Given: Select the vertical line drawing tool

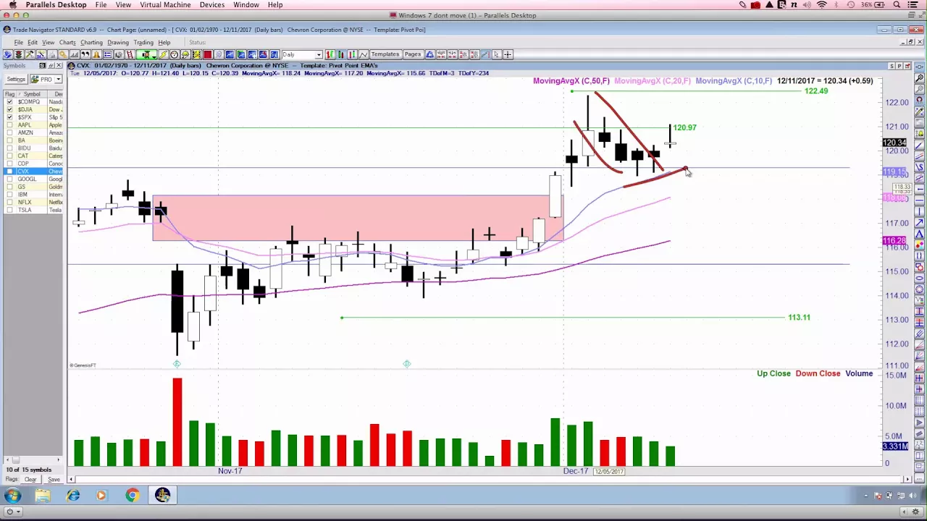Looking at the screenshot, I should 920,211.
